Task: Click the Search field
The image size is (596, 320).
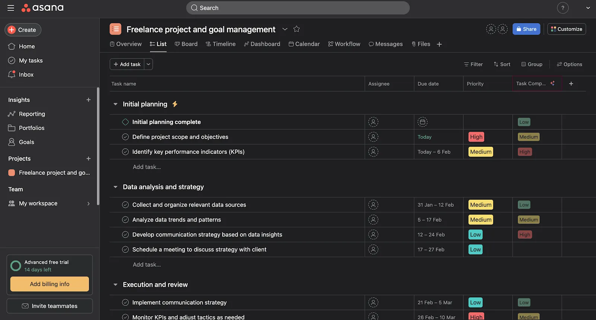Action: click(298, 8)
